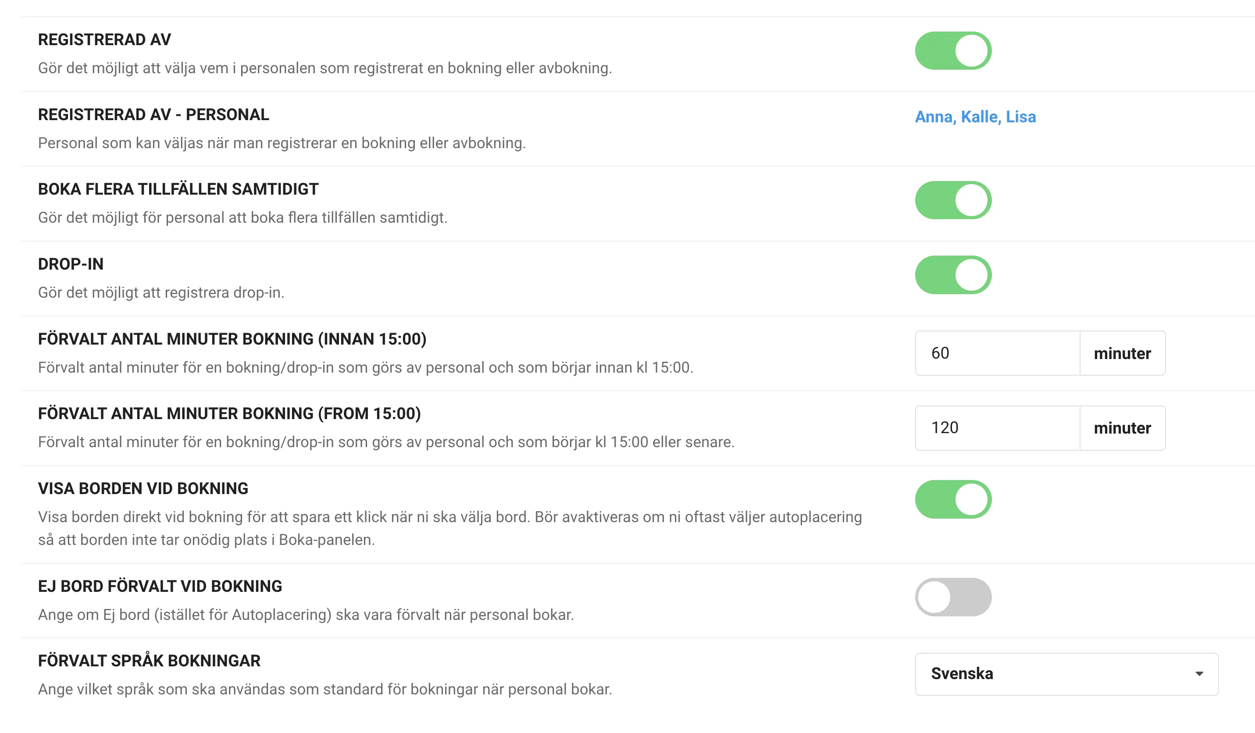Click the minuter suffix beside the 120 field
The width and height of the screenshot is (1255, 733).
1122,428
